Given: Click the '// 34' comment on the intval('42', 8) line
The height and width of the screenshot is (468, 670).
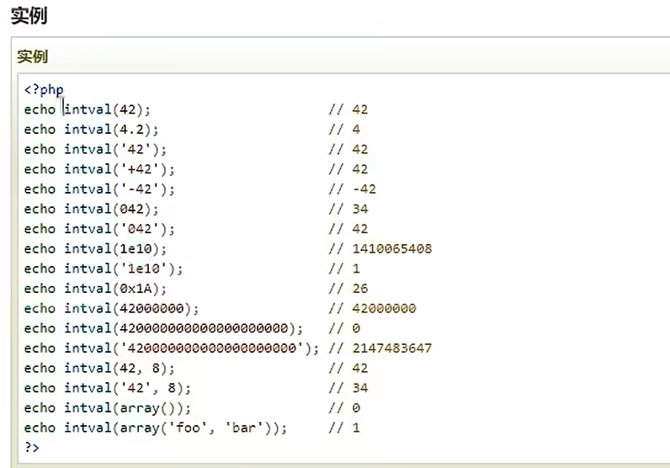Looking at the screenshot, I should pyautogui.click(x=348, y=388).
